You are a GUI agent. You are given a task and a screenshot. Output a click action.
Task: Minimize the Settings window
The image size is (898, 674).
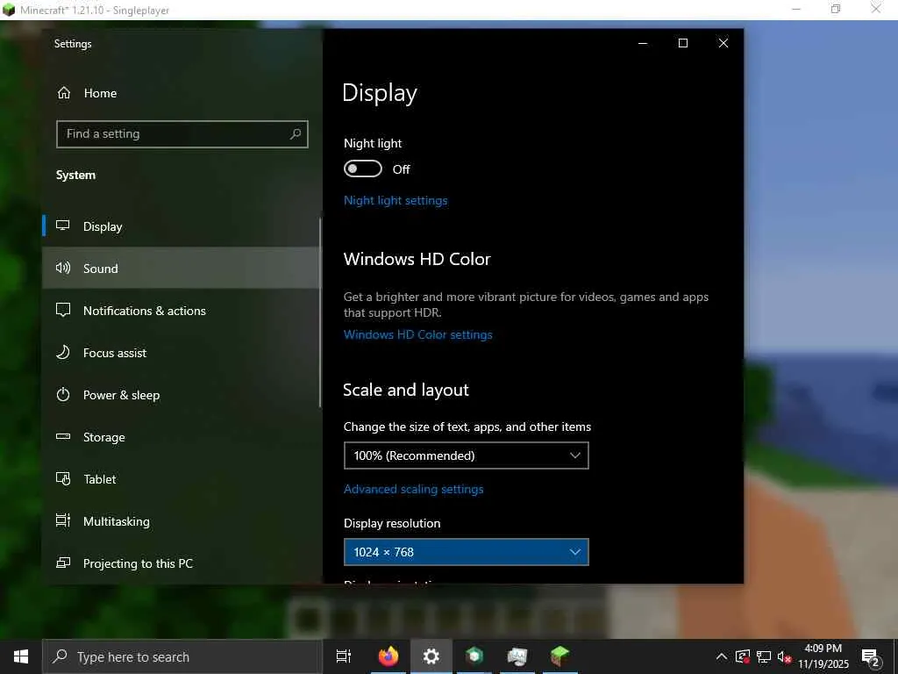point(643,43)
